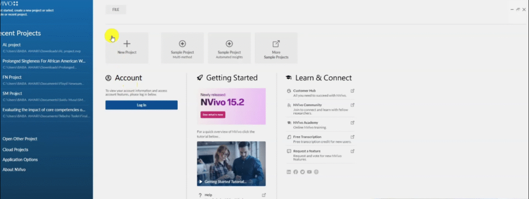Open the Automated Insights Sample Project tile

pos(229,48)
